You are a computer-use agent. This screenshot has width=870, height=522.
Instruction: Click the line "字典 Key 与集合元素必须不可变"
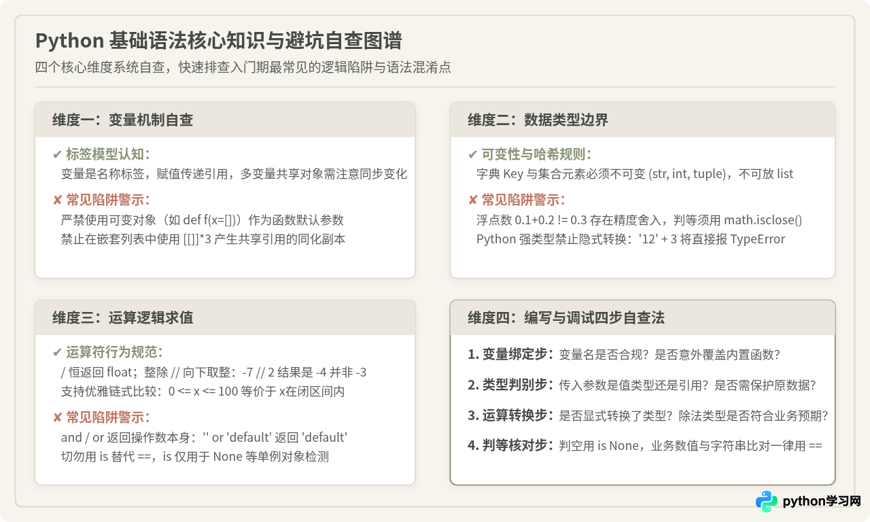[635, 174]
